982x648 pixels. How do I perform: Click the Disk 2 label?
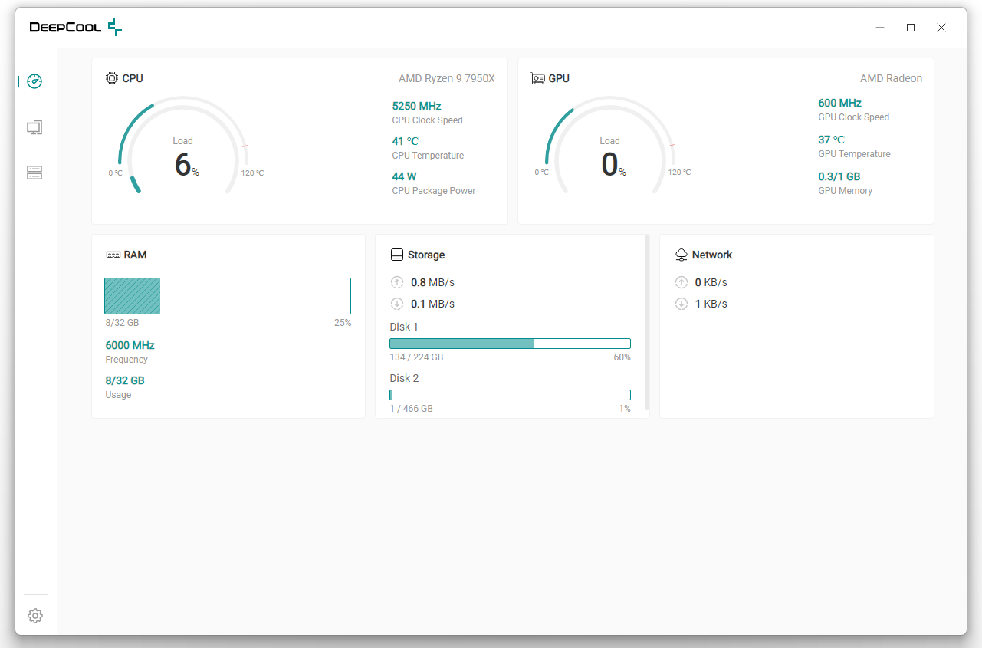click(404, 378)
